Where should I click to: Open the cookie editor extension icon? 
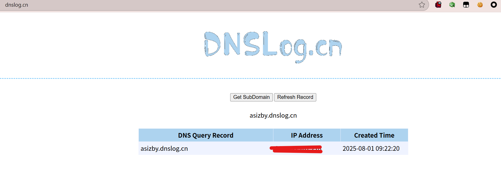point(480,5)
